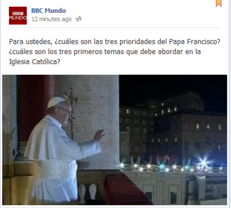
Task: Click the post text about Papa Francisco's priorities
Action: [x=114, y=52]
